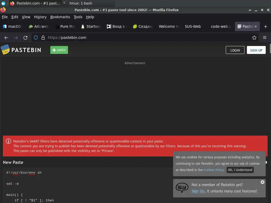271x203 pixels.
Task: Click the LOGIN button
Action: pyautogui.click(x=235, y=50)
